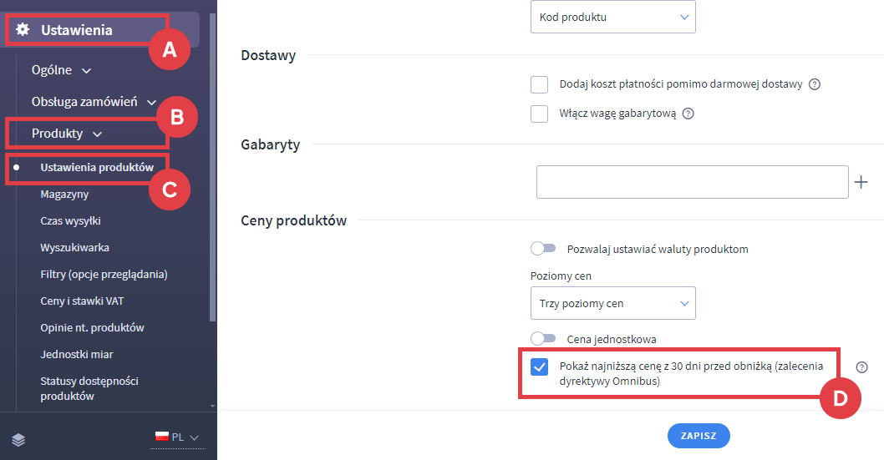Open help icon beside Włącz wagę gabarytową
The image size is (884, 460).
click(688, 114)
